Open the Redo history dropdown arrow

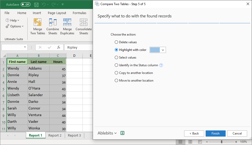(57, 5)
